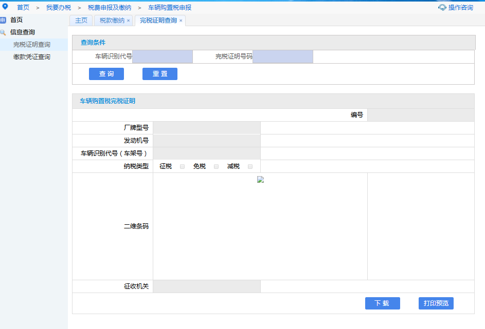Switch to the 主页 tab

(x=81, y=21)
